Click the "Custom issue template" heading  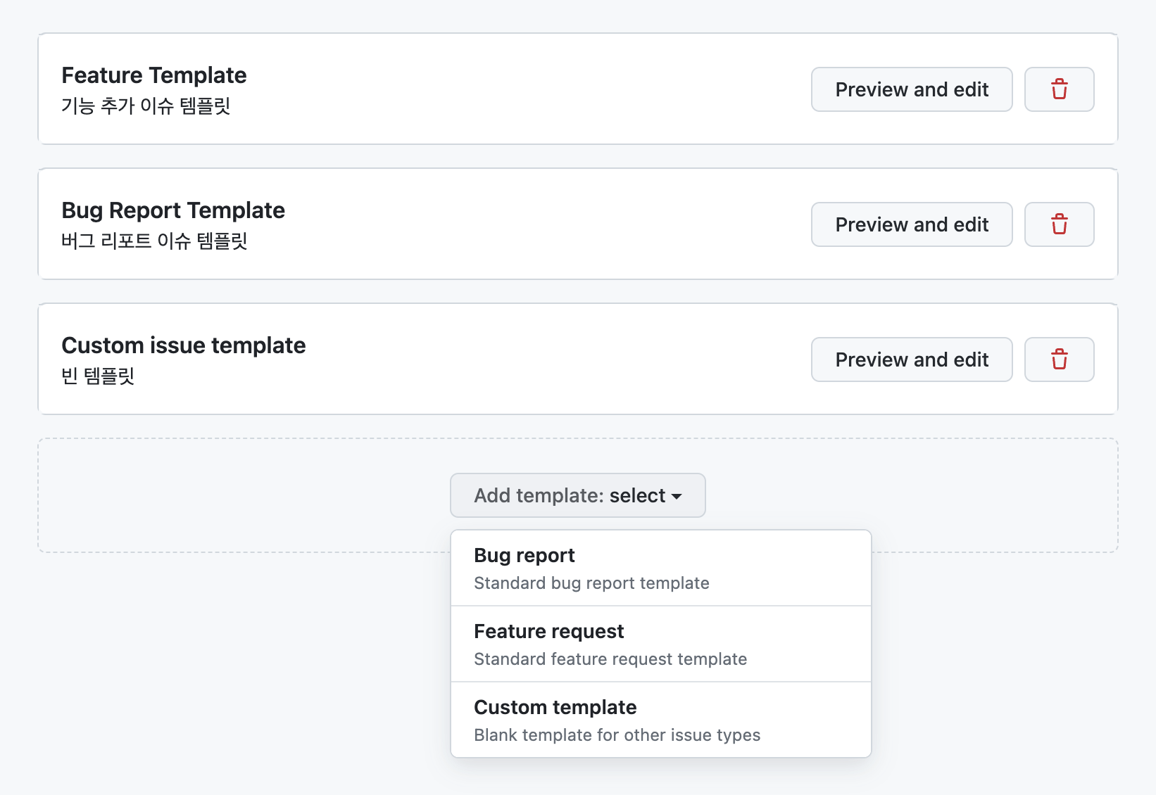tap(183, 345)
